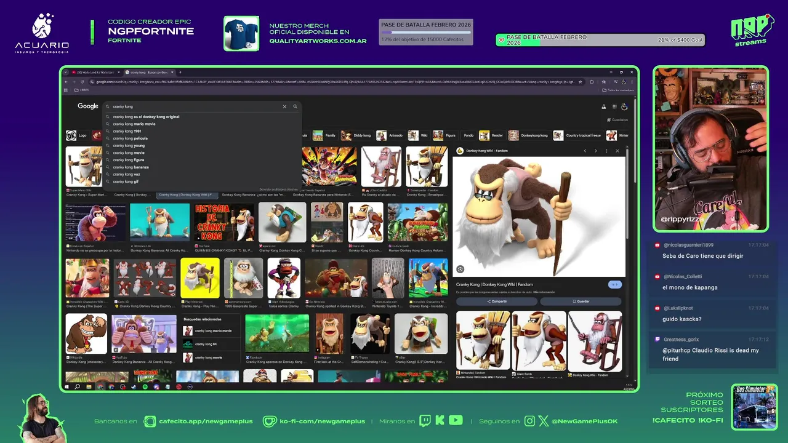The image size is (788, 443).
Task: Open the Guardados saved items link
Action: (617, 120)
